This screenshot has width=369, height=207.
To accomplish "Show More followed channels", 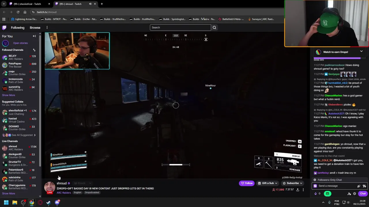I will (8, 95).
